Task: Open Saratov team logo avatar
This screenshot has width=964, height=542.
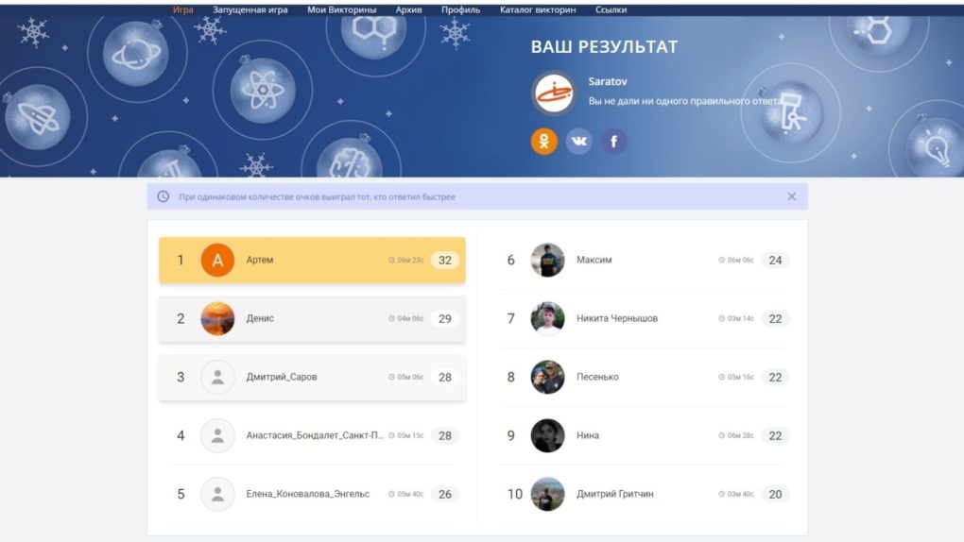Action: pos(553,93)
